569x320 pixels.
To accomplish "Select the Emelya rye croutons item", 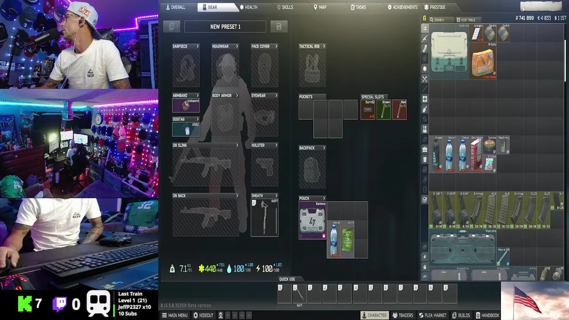I will click(490, 163).
